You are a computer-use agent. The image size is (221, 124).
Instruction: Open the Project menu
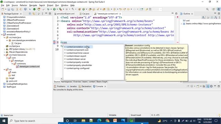[x=50, y=6]
